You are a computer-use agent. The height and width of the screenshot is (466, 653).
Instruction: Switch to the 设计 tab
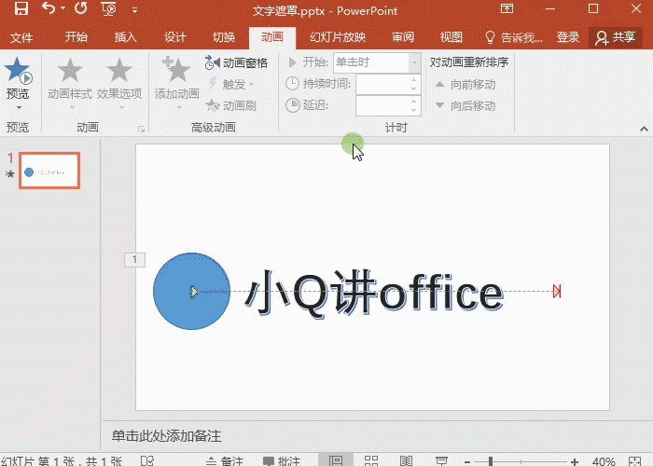pos(174,37)
